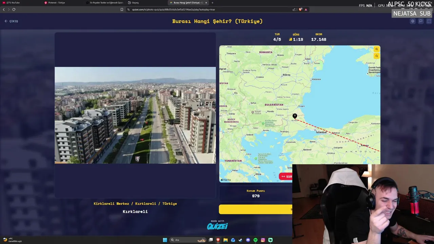Click Ankara label on the map
The image size is (434, 244).
364,145
